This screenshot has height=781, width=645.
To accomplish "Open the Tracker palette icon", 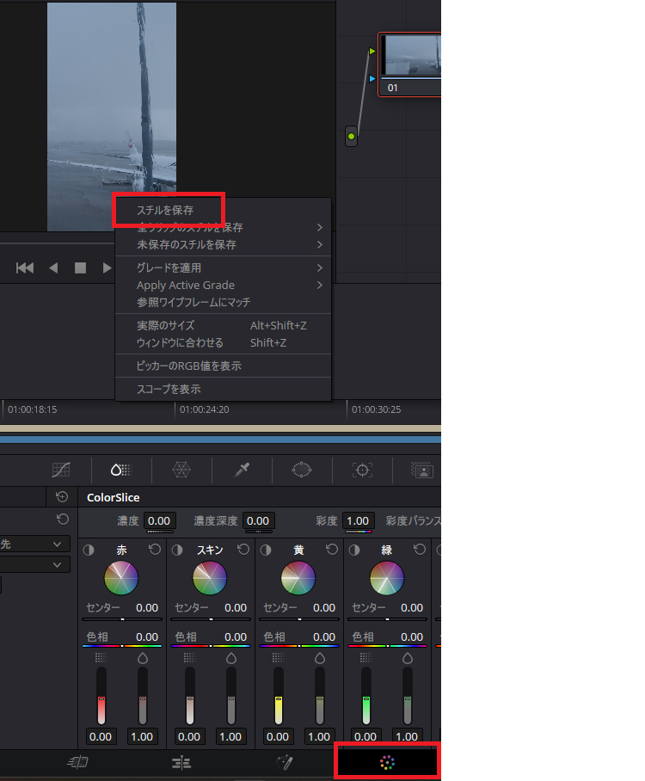I will (x=362, y=470).
